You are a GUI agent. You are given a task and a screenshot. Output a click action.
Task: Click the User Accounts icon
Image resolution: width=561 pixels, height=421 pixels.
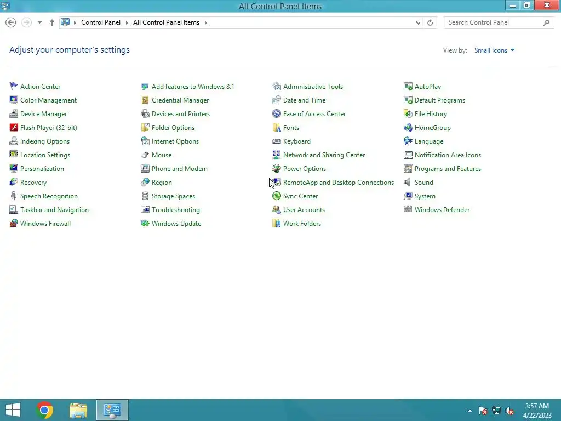277,210
